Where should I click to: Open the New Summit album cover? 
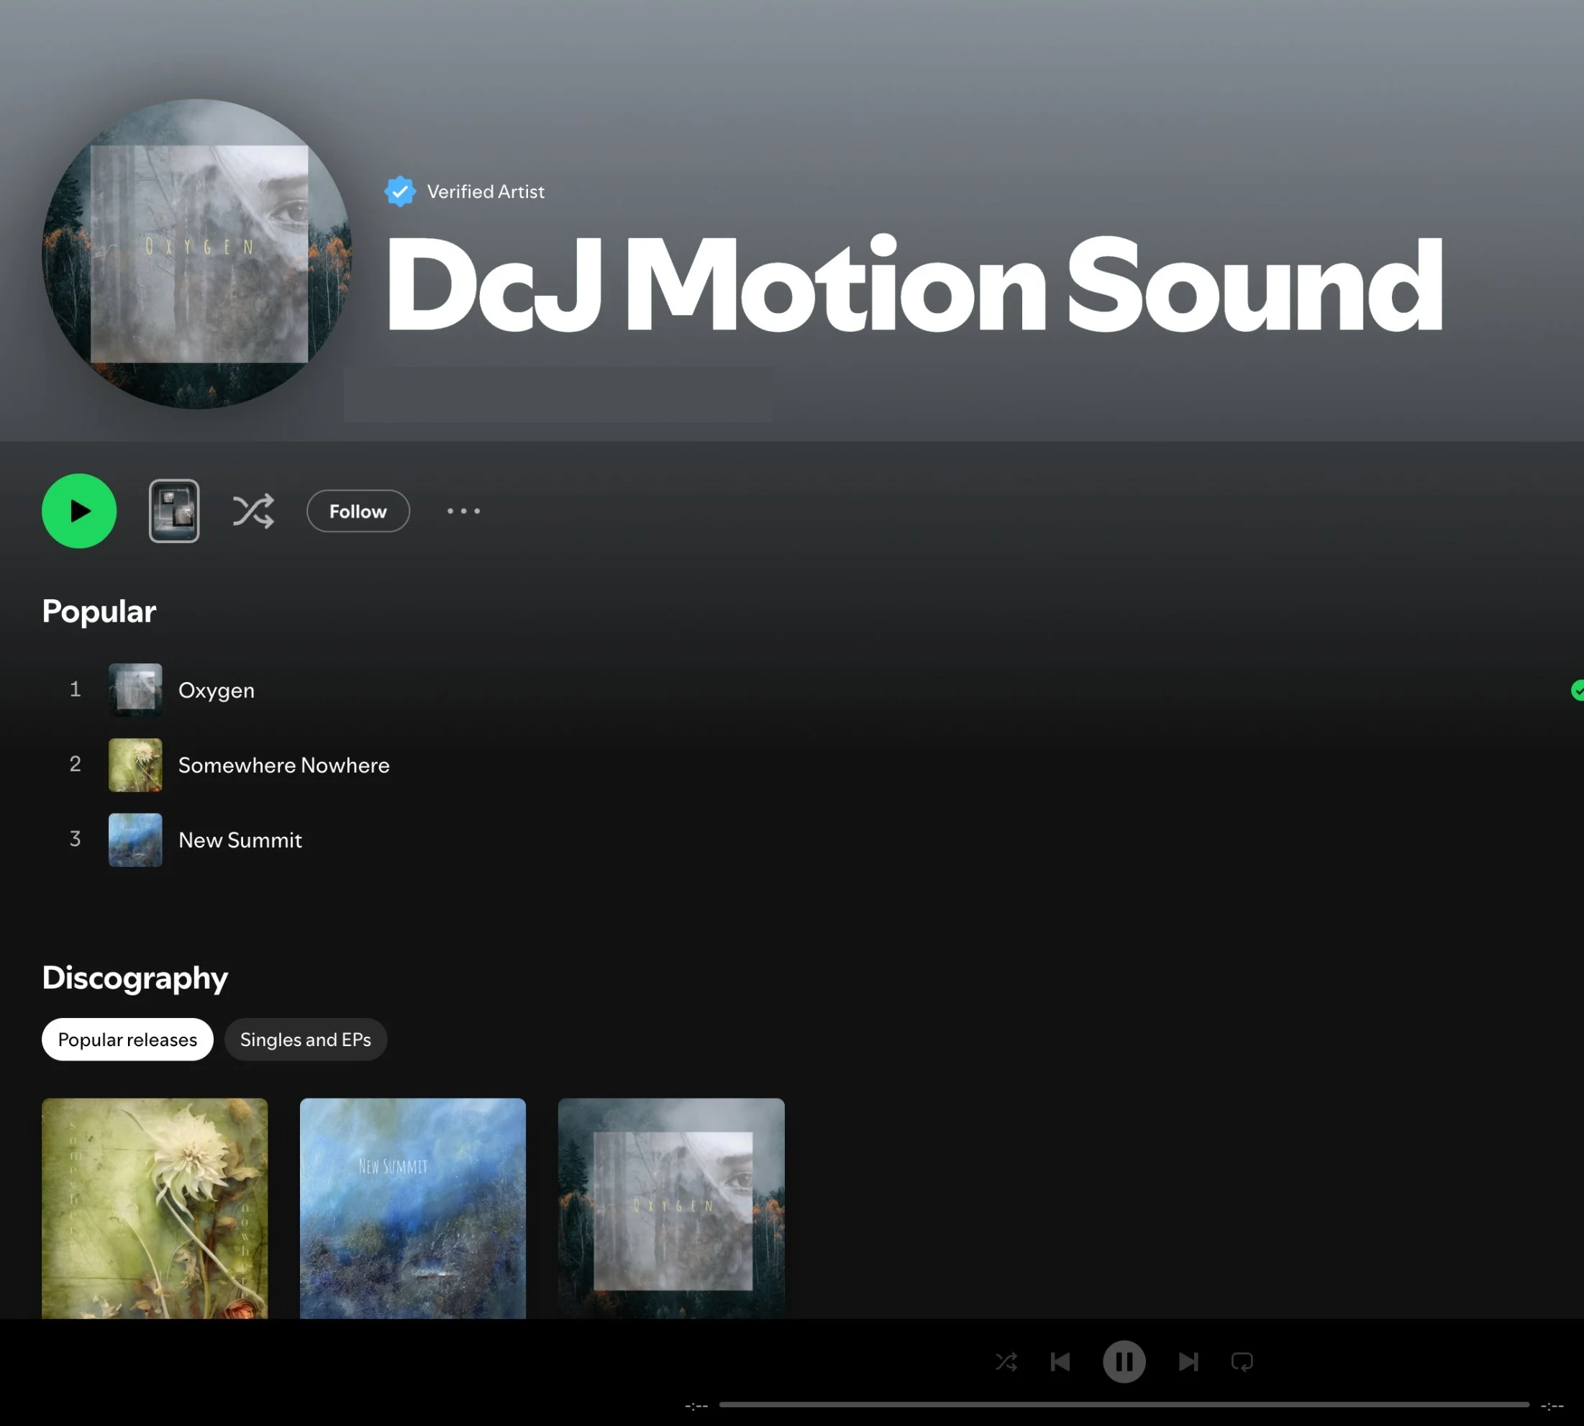click(x=413, y=1207)
